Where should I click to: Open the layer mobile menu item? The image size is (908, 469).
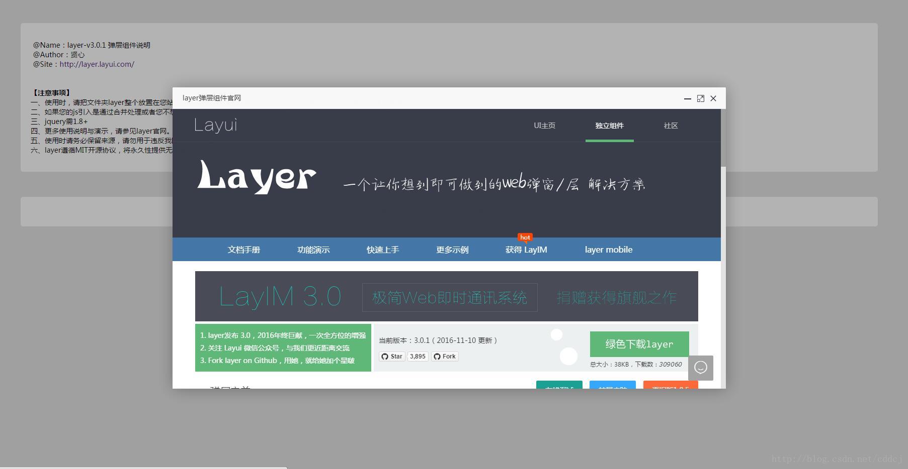coord(608,250)
